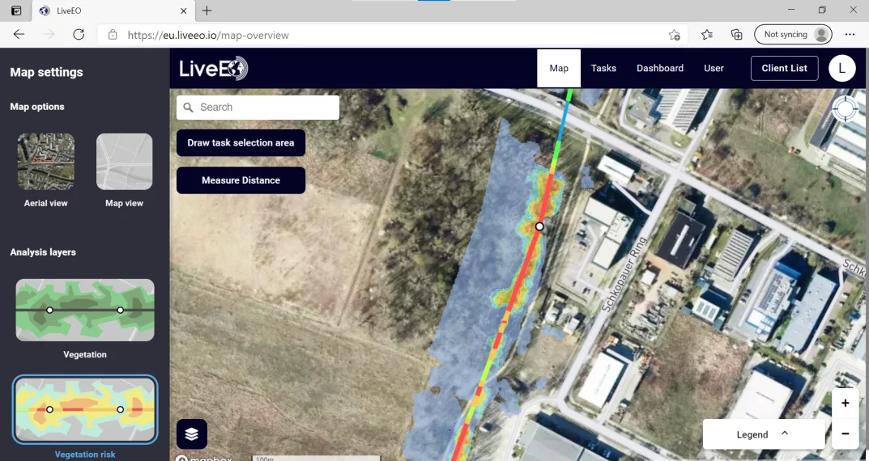Screen dimensions: 869x461
Task: Close the LiveEO browser tab
Action: tap(184, 11)
